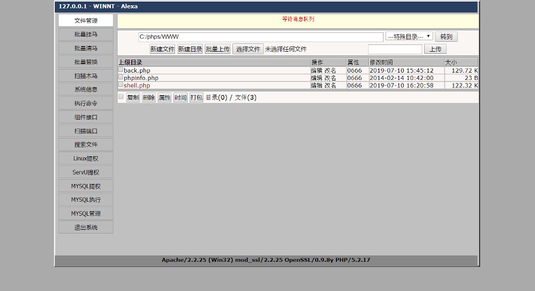Tick the checkbox beside back.php

(121, 69)
